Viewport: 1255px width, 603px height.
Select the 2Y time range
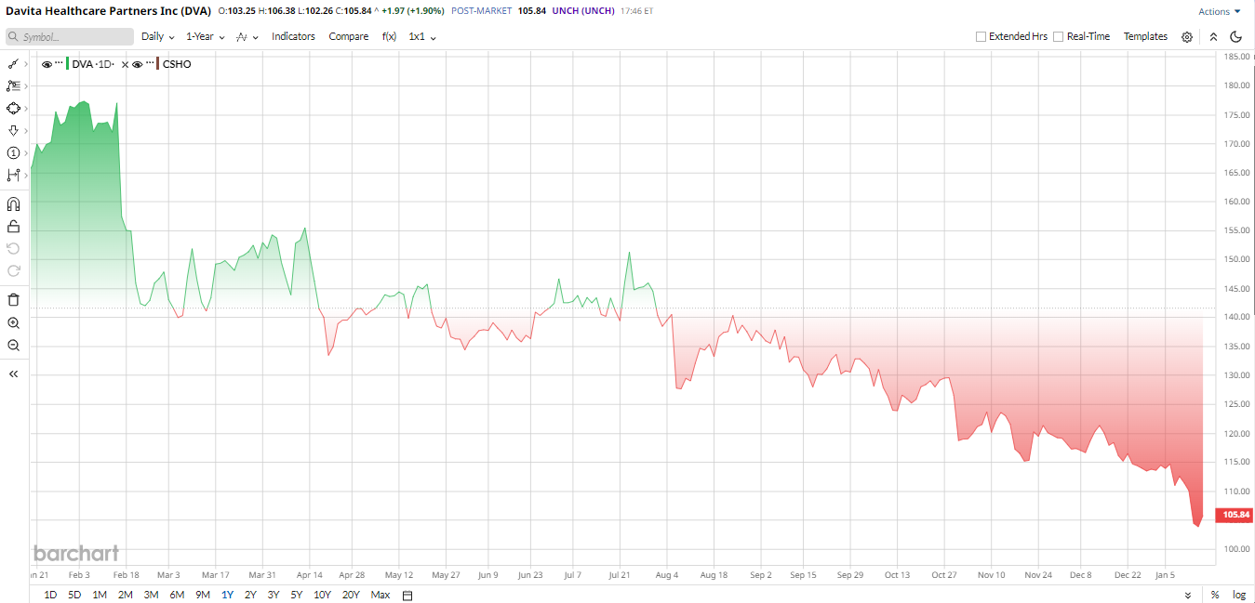(x=250, y=595)
